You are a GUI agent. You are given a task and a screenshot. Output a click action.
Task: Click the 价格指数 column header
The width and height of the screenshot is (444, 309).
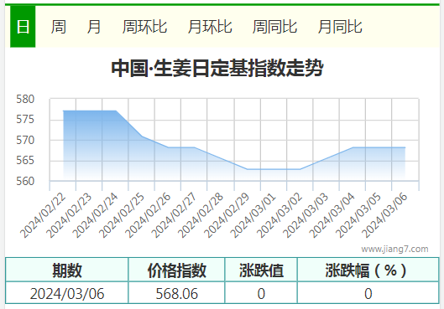coord(176,270)
